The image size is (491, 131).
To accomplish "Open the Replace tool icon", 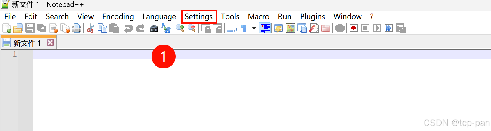I will pos(166,28).
